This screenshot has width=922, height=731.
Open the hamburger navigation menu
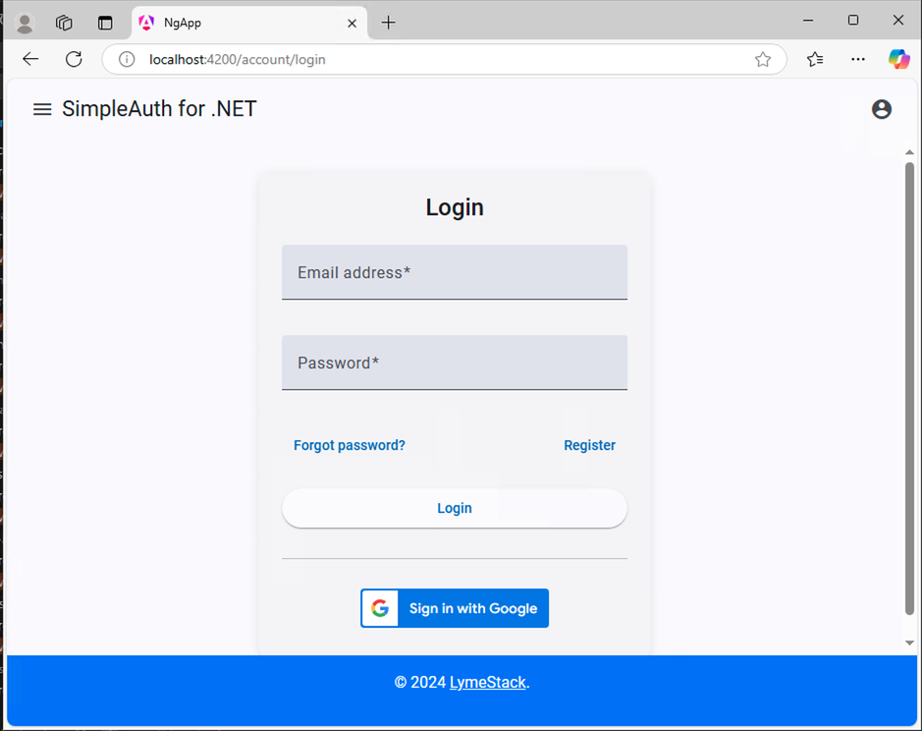42,109
